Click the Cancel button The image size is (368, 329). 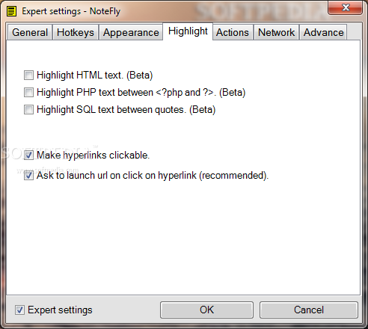[x=309, y=310]
